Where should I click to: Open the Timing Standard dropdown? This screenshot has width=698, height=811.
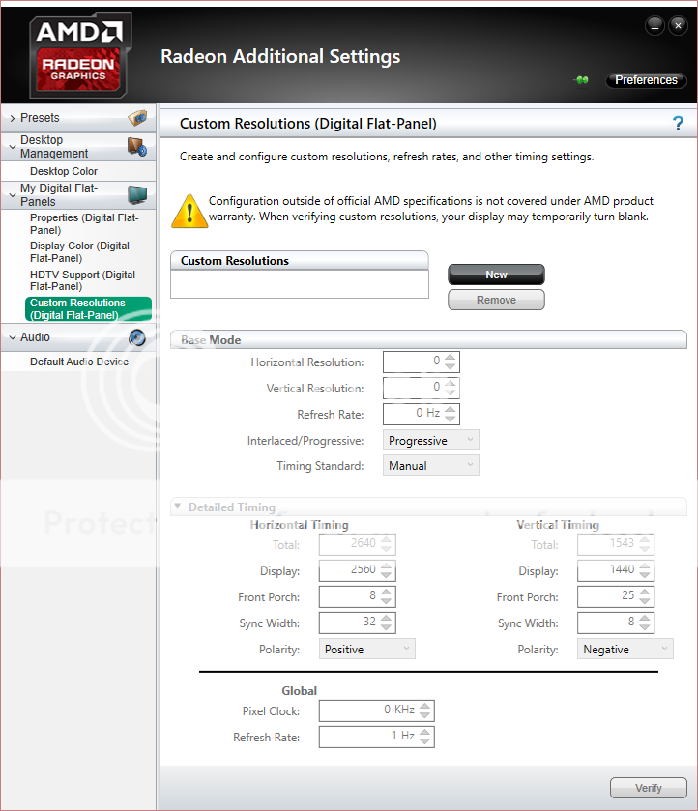[x=431, y=466]
